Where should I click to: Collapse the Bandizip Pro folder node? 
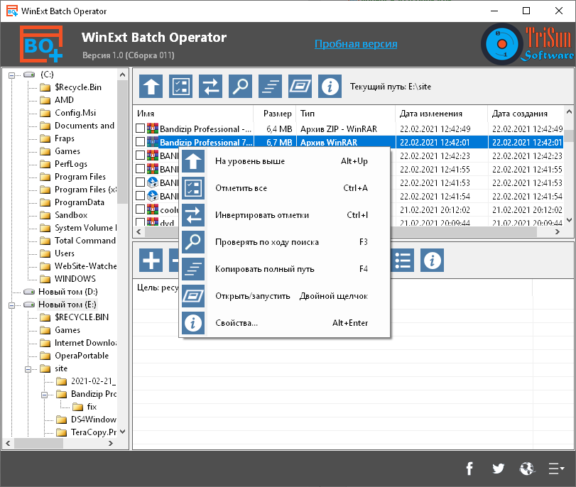(x=44, y=395)
